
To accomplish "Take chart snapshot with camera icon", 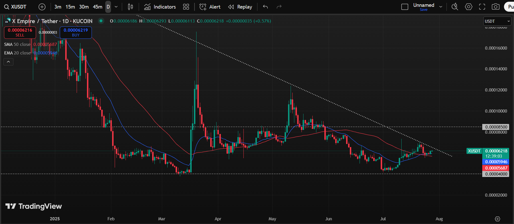I will click(496, 7).
